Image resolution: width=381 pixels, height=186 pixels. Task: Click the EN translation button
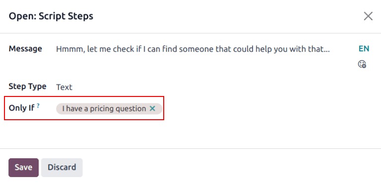point(364,48)
